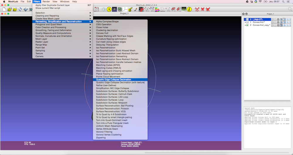Toggle the yellow 'A' annotation toolbar icon
This screenshot has width=293, height=155.
tap(109, 9)
